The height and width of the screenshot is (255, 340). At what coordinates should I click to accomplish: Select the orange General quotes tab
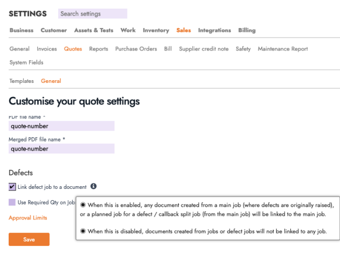[51, 81]
